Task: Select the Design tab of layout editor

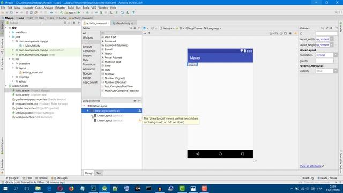Action: click(89, 173)
